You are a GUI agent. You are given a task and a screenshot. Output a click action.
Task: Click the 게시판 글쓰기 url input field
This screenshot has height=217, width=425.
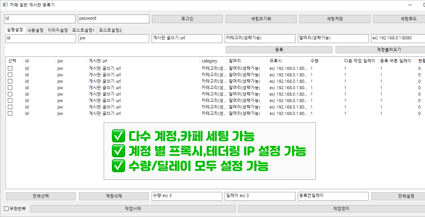[187, 39]
